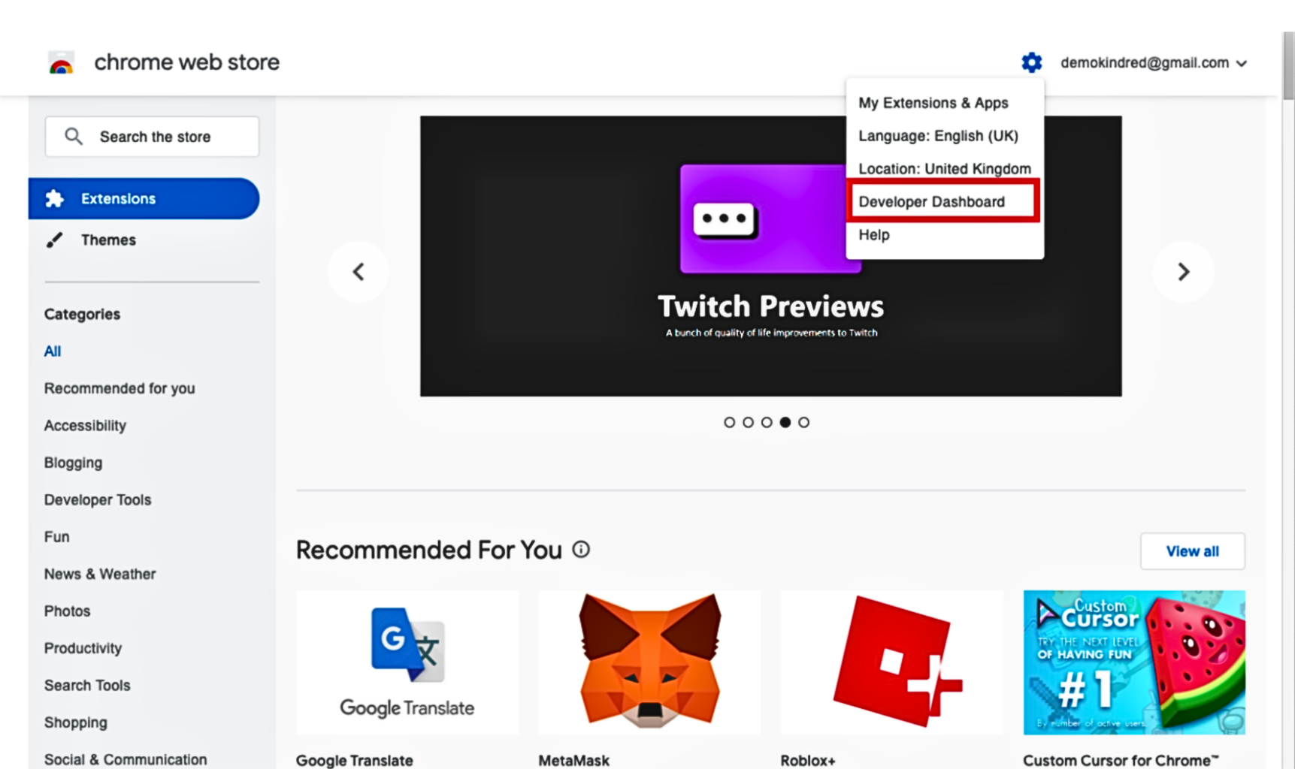The image size is (1295, 769).
Task: Click the Roblox+ extension name
Action: tap(807, 760)
